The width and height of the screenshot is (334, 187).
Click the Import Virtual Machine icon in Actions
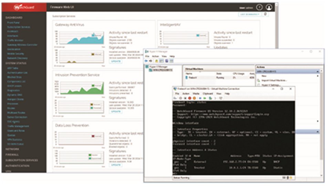pos(259,80)
